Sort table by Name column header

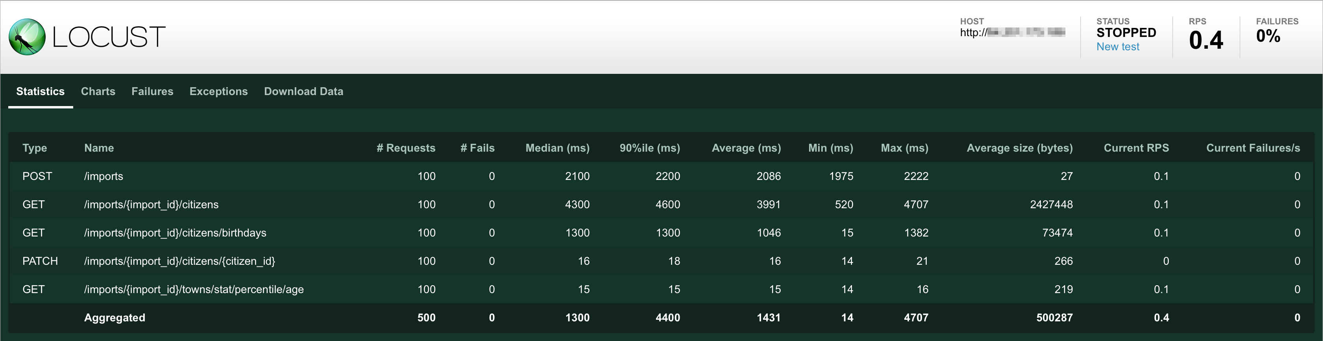pos(99,148)
